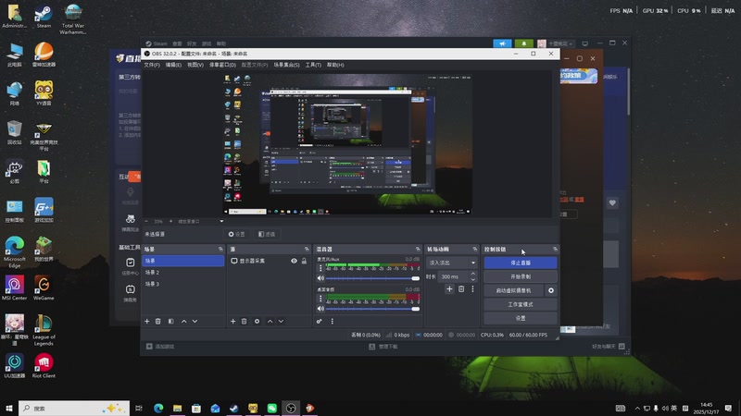Click the 开始录制 button

pos(520,276)
